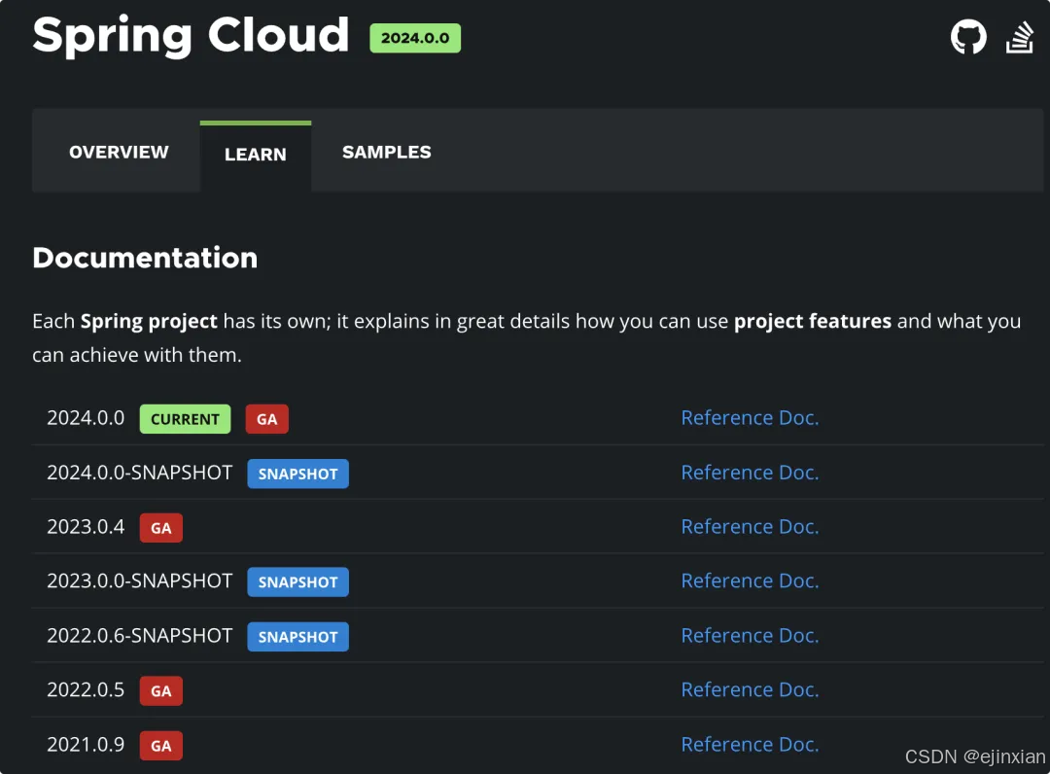Click the Spring Cloud title heading
The width and height of the screenshot is (1050, 774).
(x=191, y=36)
